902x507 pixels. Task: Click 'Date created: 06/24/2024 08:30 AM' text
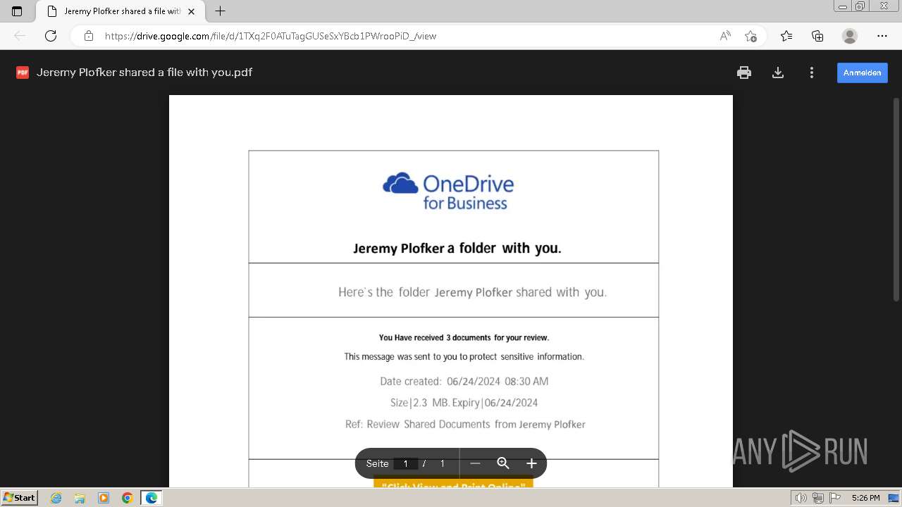click(x=464, y=381)
